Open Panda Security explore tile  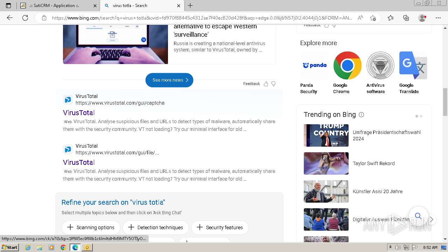pos(314,73)
